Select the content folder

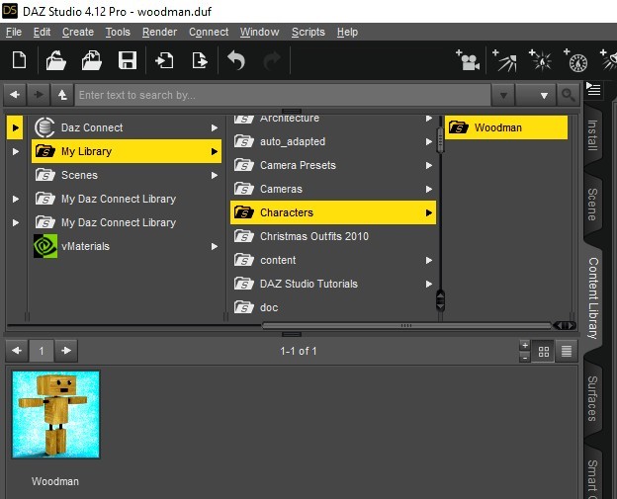[333, 260]
